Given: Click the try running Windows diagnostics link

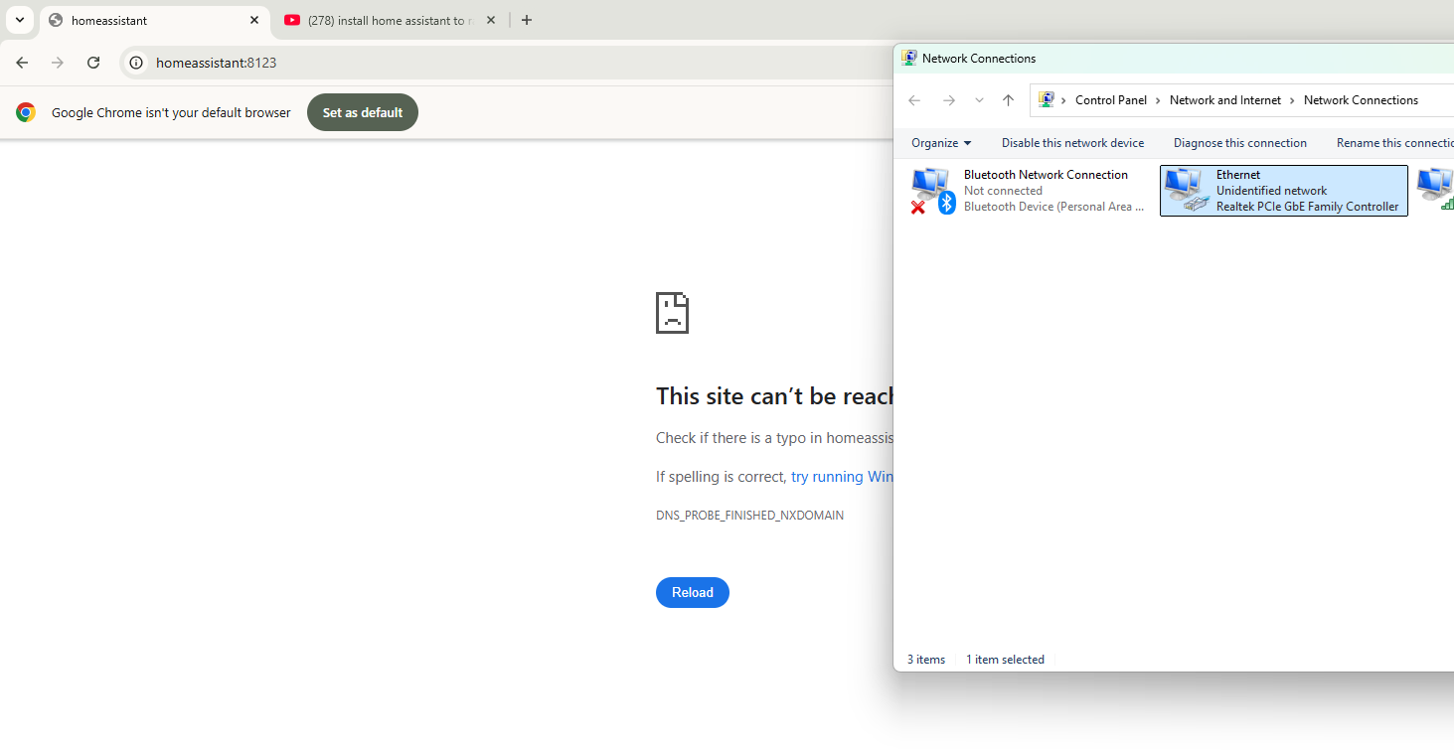Looking at the screenshot, I should click(x=841, y=477).
